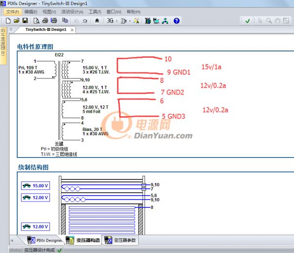Expand the dropdown arrow beside the add-output icon
Screen dimensions: 294x253
pyautogui.click(x=130, y=21)
